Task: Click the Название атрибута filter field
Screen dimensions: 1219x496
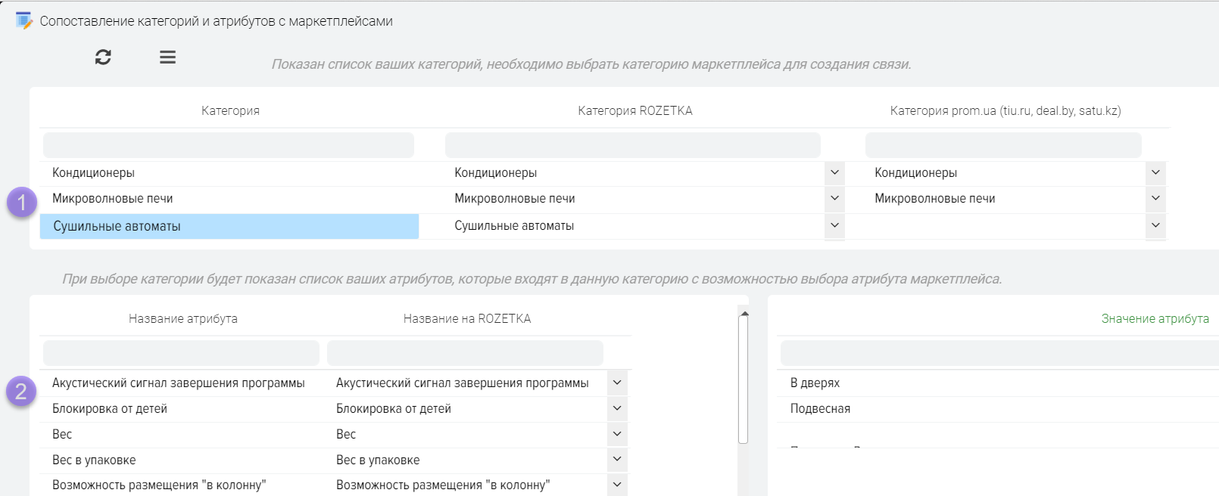Action: tap(181, 353)
